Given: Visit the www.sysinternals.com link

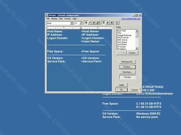Looking at the screenshot, I should point(131,19).
